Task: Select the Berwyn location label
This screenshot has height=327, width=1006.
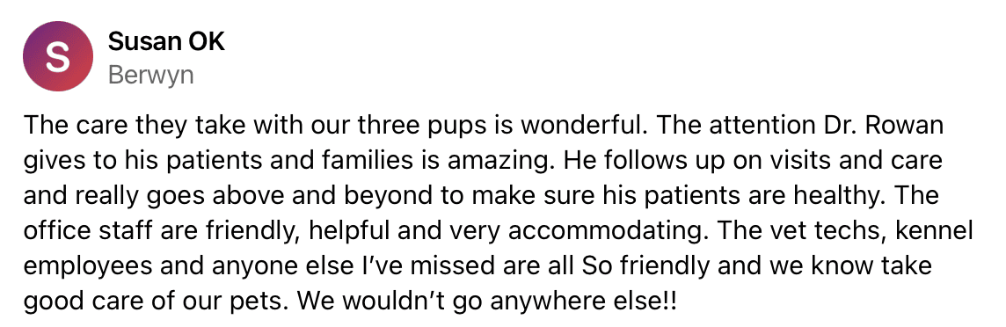Action: click(x=150, y=76)
